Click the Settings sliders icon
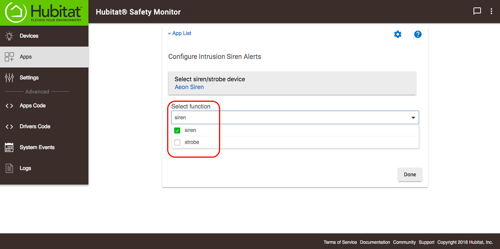Image resolution: width=500 pixels, height=249 pixels. coord(9,78)
